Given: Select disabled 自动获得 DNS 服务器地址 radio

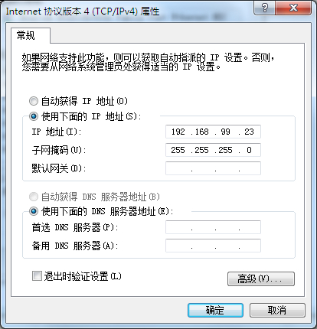Looking at the screenshot, I should tap(34, 197).
